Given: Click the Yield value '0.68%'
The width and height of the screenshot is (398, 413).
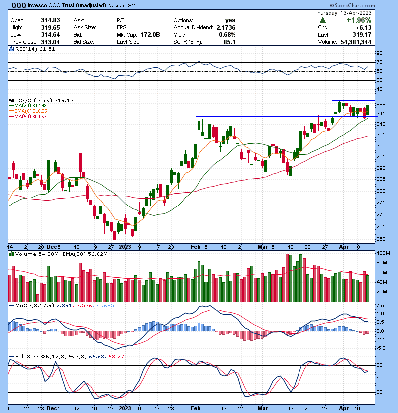Looking at the screenshot, I should coord(227,35).
